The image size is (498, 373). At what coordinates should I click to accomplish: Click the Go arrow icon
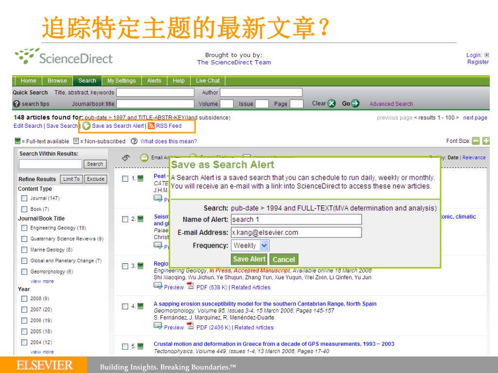[356, 103]
